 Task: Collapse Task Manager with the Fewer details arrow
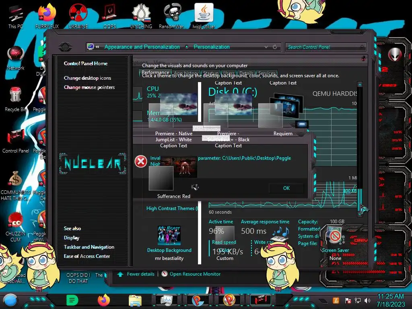coord(120,274)
